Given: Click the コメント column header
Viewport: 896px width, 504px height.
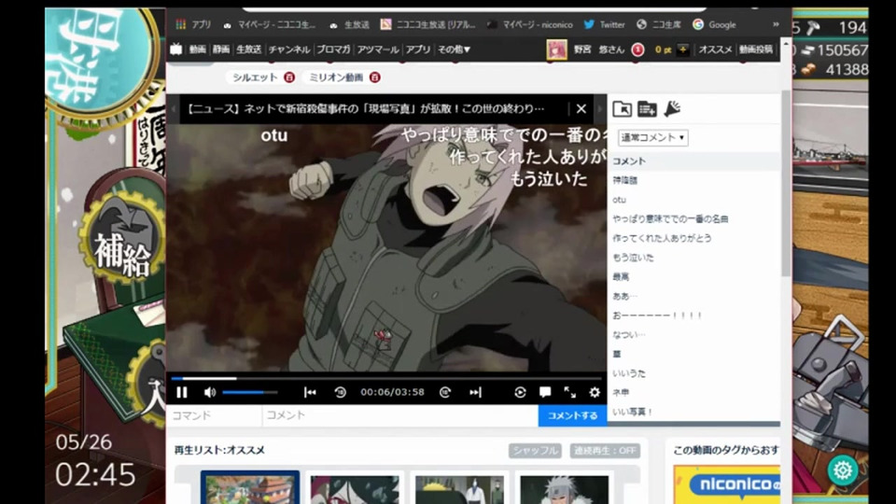Looking at the screenshot, I should (693, 161).
